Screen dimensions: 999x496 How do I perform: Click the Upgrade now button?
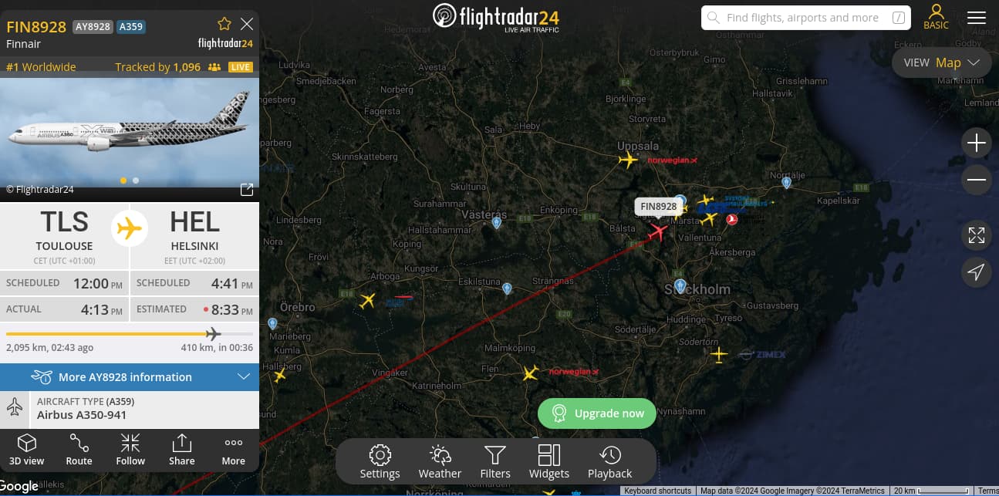[x=597, y=413]
